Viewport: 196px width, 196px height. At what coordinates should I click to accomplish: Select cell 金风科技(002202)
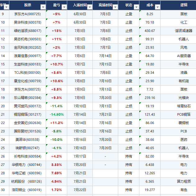pos(27,47)
